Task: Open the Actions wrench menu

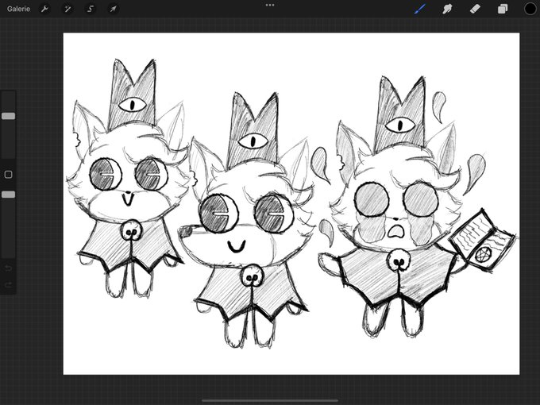Action: click(x=44, y=9)
